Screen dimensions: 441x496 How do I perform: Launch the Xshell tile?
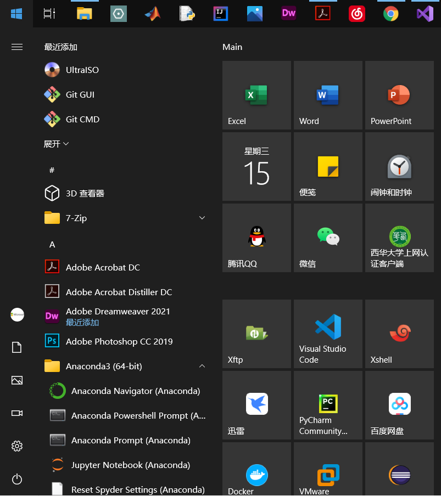click(x=399, y=334)
